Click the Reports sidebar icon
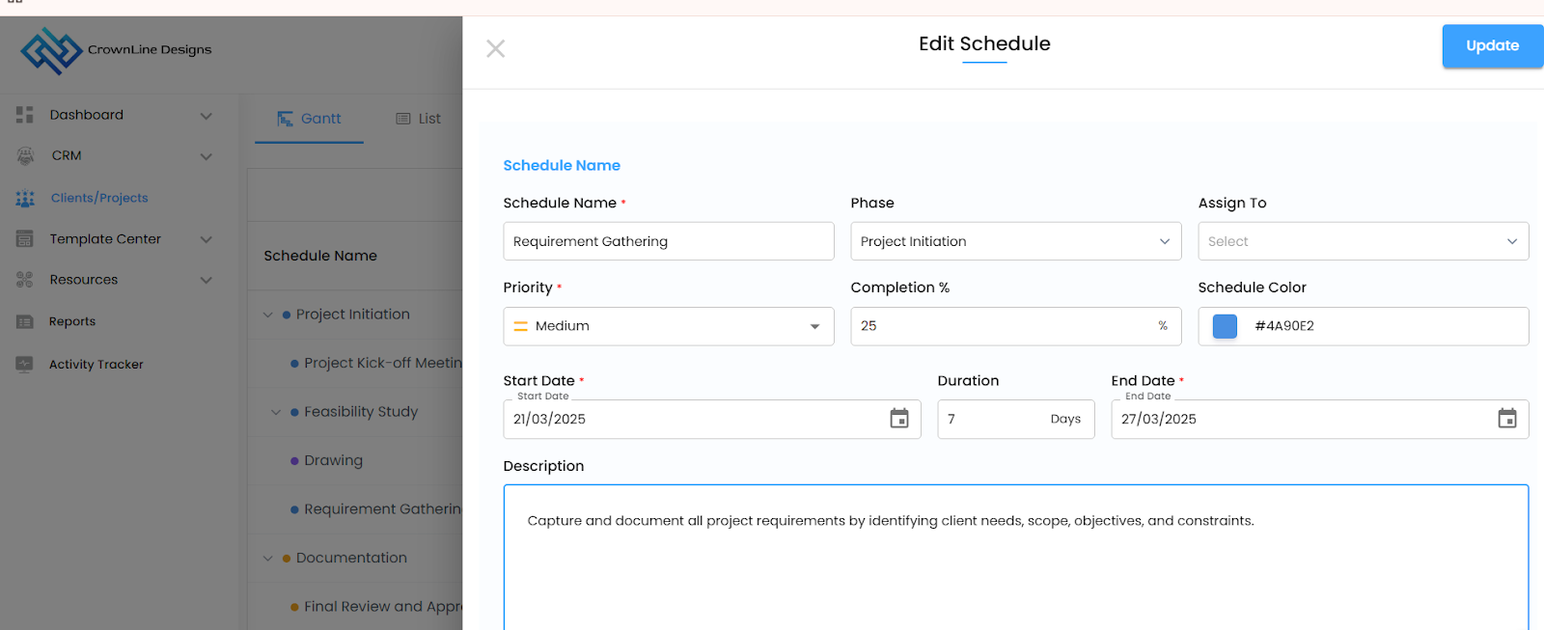This screenshot has height=630, width=1544. click(25, 321)
